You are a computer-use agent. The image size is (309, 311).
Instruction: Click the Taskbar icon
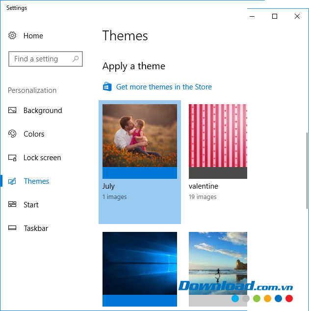(x=12, y=228)
